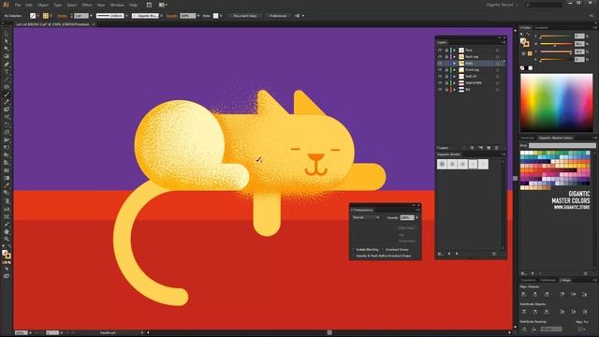Select the Eyedropper tool
This screenshot has height=337, width=599.
(x=7, y=185)
